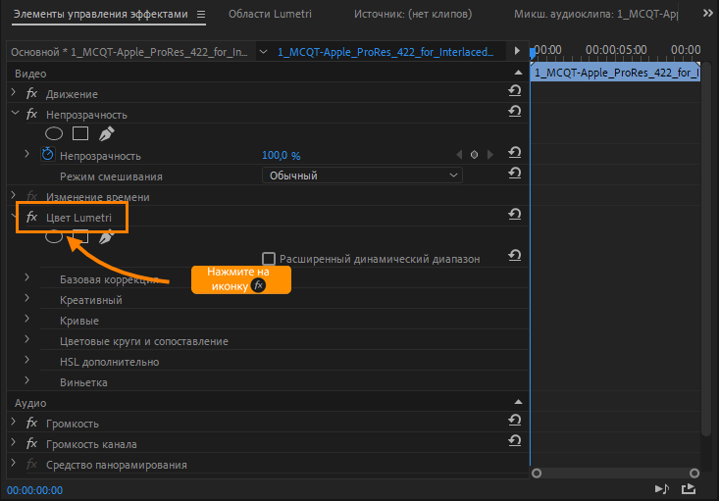Expand the Непрозрачность parameter row
719x501 pixels.
pyautogui.click(x=27, y=155)
